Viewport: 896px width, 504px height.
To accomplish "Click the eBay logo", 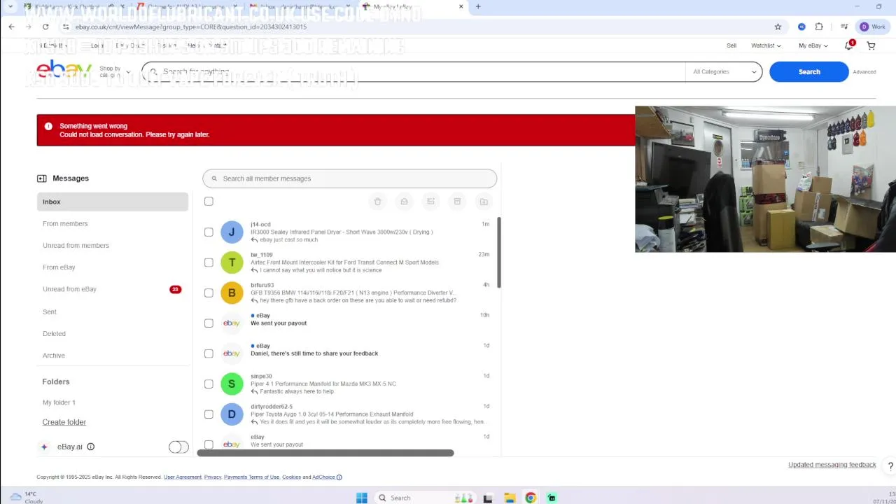I will (x=64, y=71).
